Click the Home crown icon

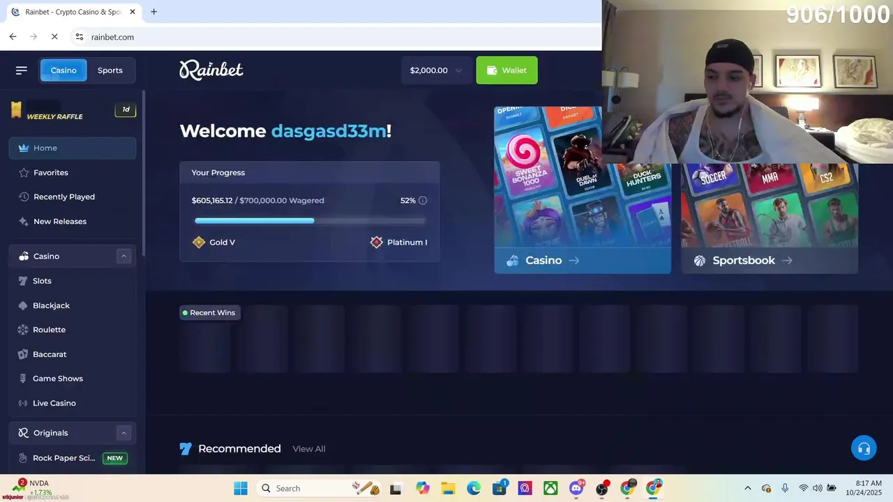pyautogui.click(x=24, y=148)
